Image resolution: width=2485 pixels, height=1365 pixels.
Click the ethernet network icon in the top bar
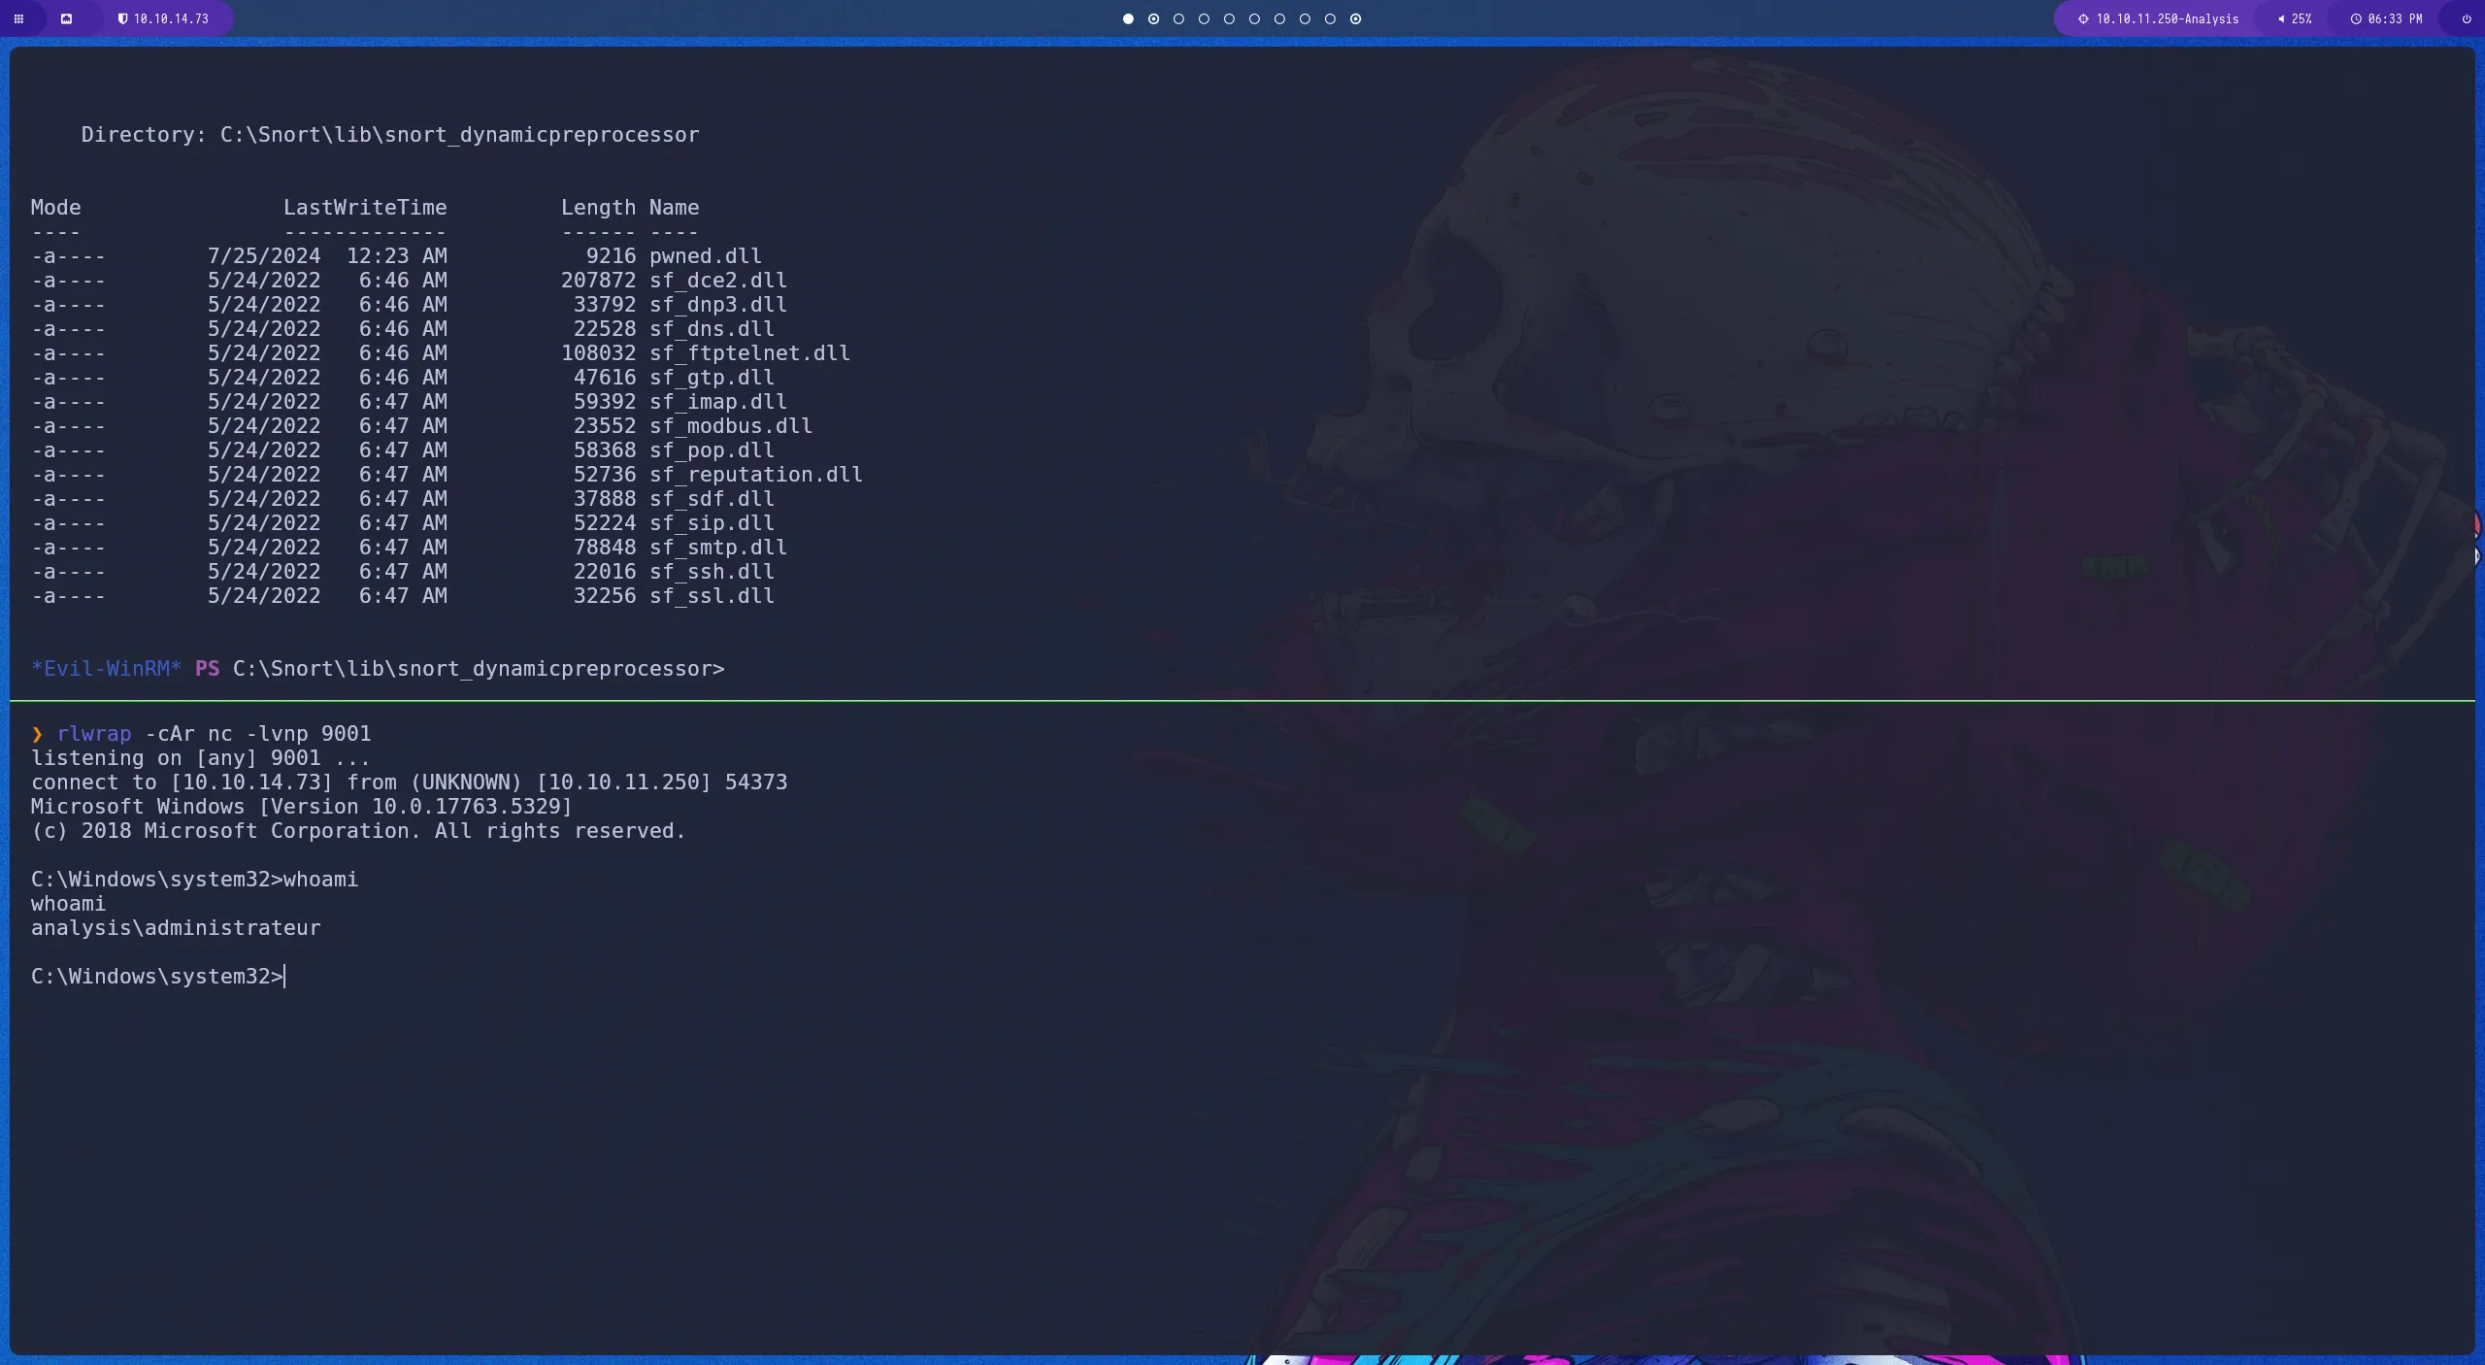pos(67,18)
